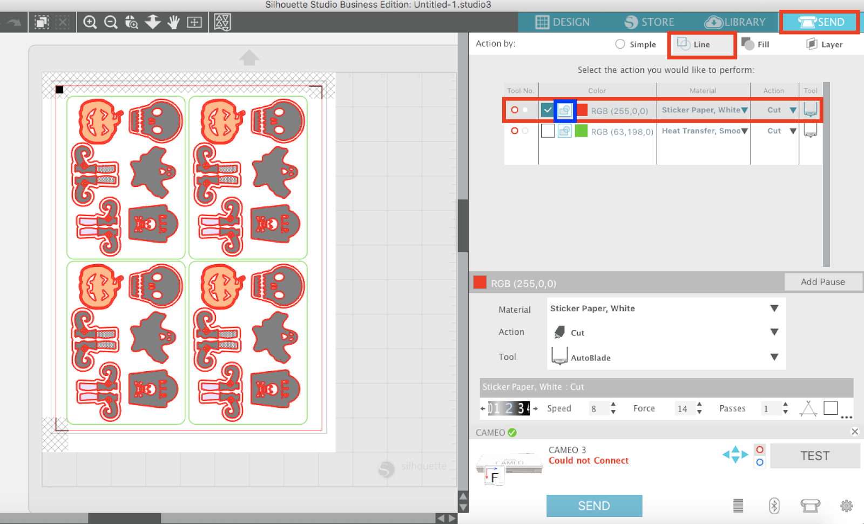Open the Cut action dropdown in red row
This screenshot has width=864, height=524.
[x=793, y=110]
